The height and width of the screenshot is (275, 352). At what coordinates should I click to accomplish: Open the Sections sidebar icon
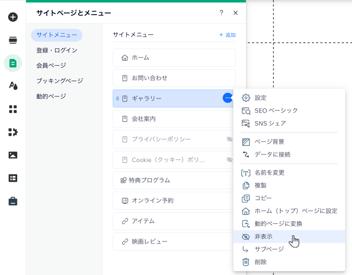coord(13,40)
